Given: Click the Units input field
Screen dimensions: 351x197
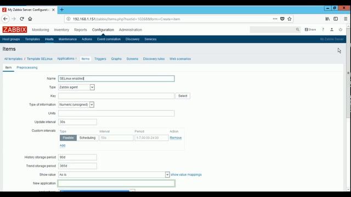Looking at the screenshot, I should [x=116, y=113].
